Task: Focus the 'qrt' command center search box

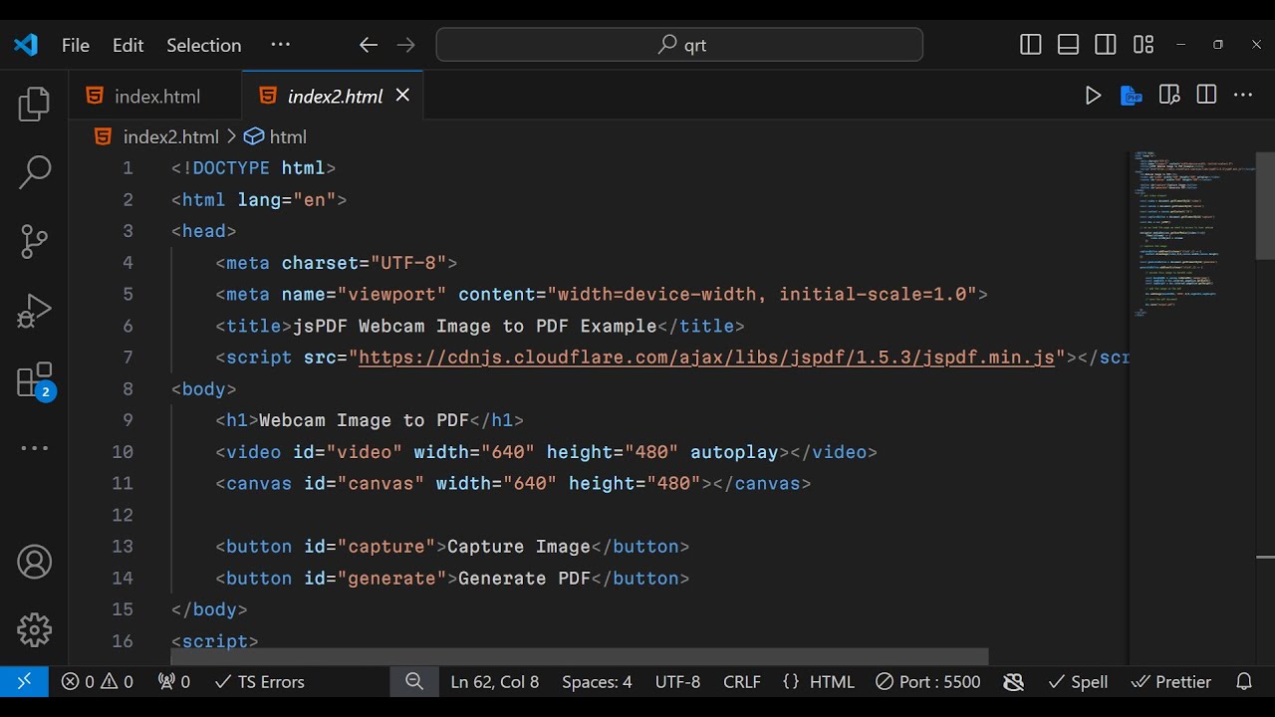Action: pyautogui.click(x=679, y=45)
